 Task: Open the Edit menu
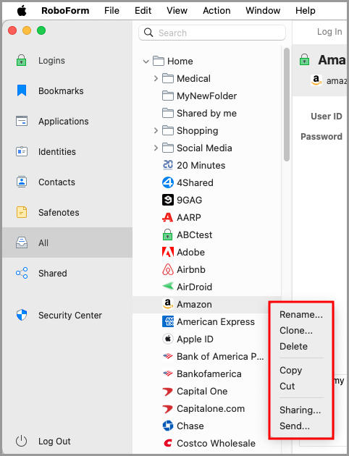[143, 10]
